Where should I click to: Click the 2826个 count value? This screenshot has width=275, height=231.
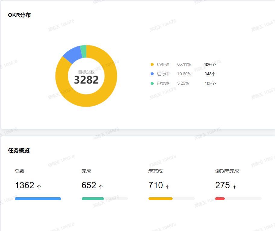tap(209, 64)
